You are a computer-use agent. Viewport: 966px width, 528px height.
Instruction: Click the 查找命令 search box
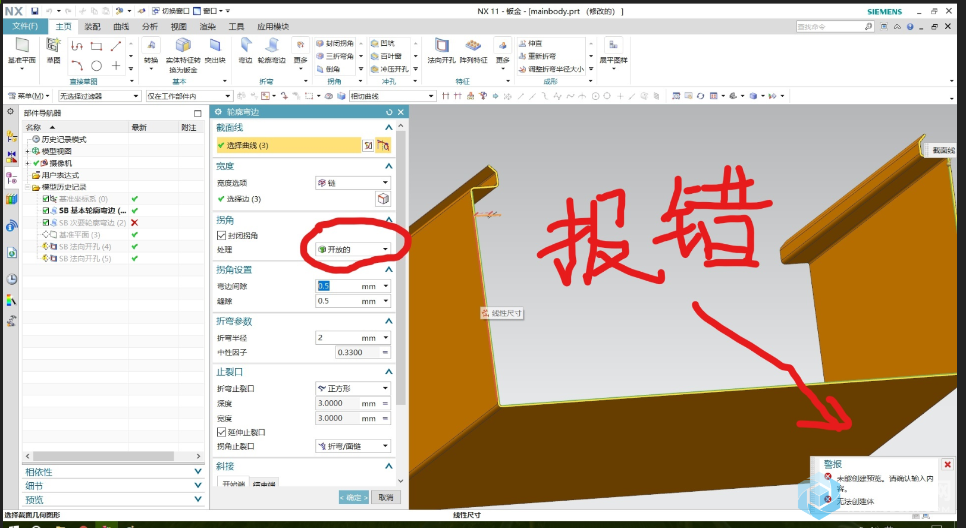coord(830,26)
